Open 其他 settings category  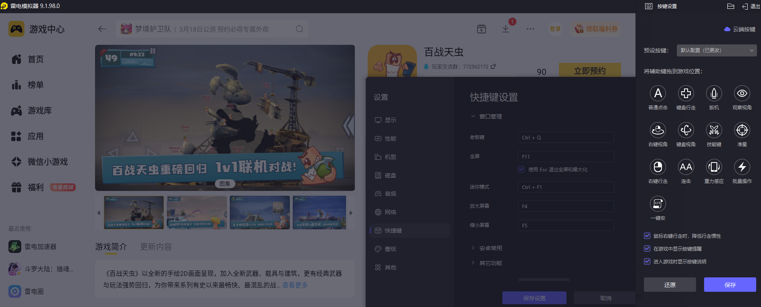coord(409,267)
